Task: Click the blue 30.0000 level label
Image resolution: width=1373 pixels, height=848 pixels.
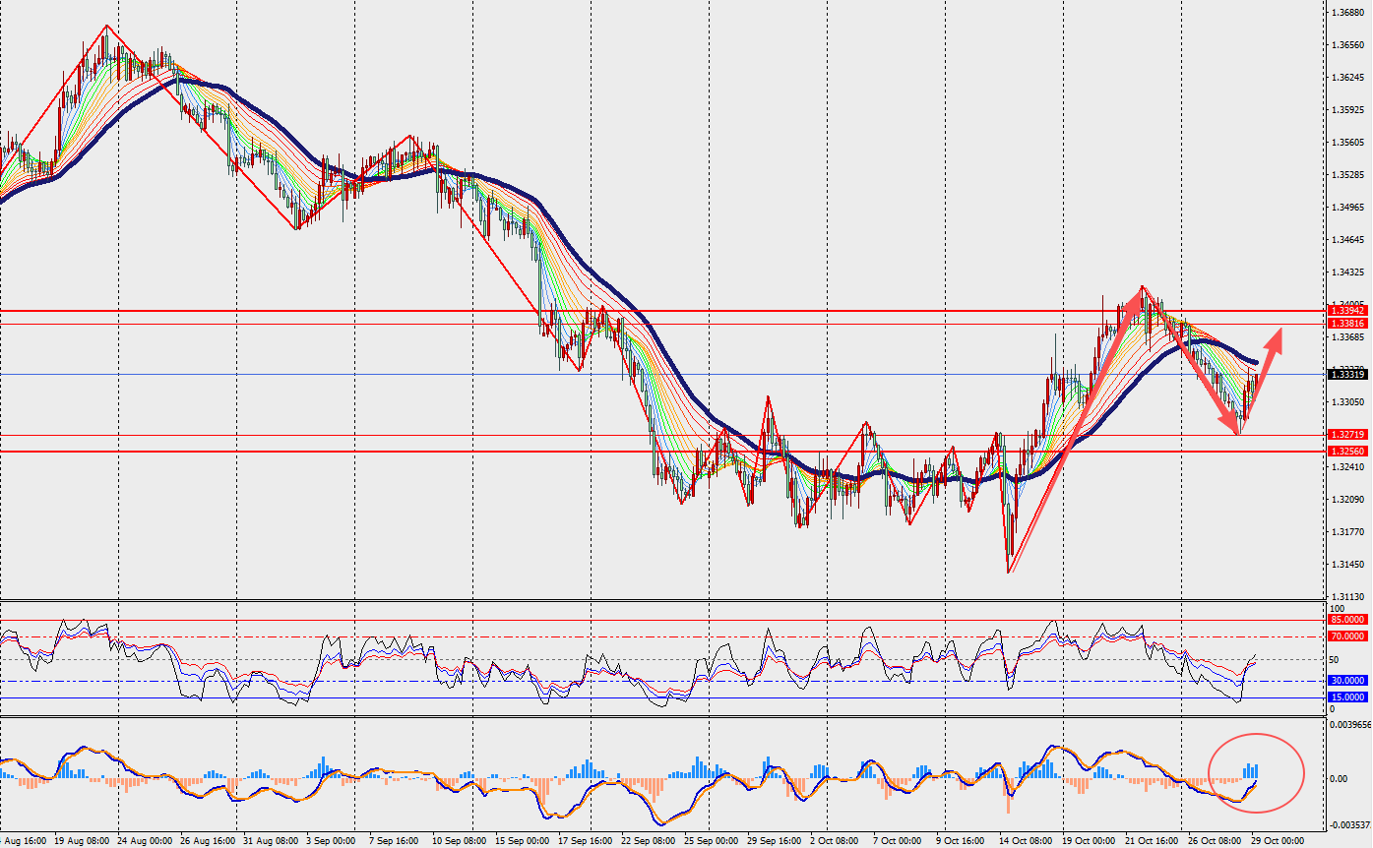Action: click(1346, 681)
